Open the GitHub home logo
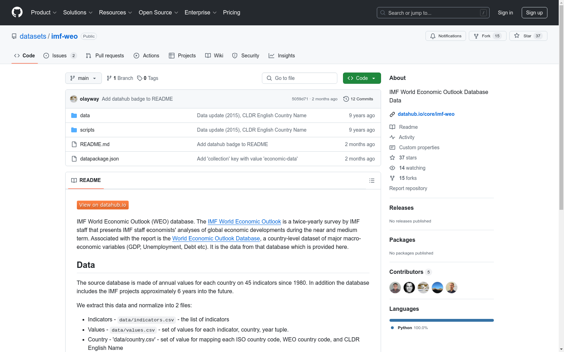Screen dimensions: 564x352 [x=17, y=12]
